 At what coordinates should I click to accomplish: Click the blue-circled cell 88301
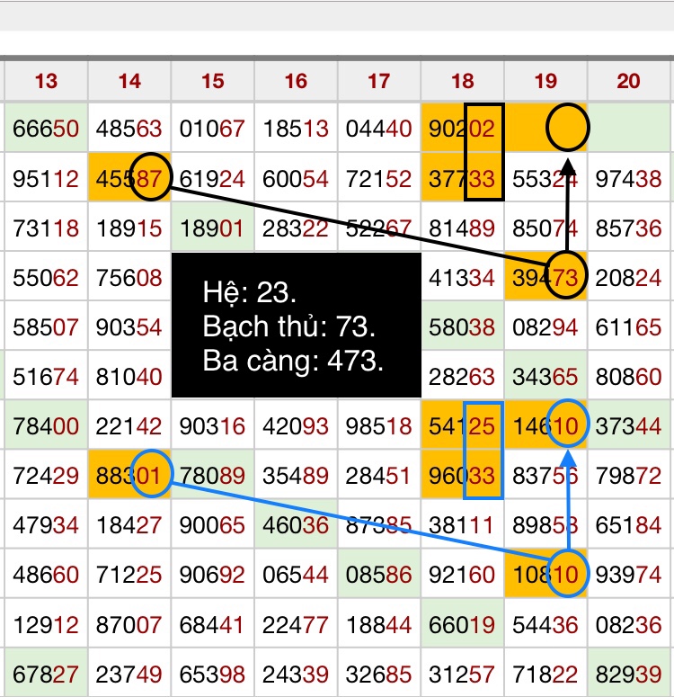[x=129, y=476]
